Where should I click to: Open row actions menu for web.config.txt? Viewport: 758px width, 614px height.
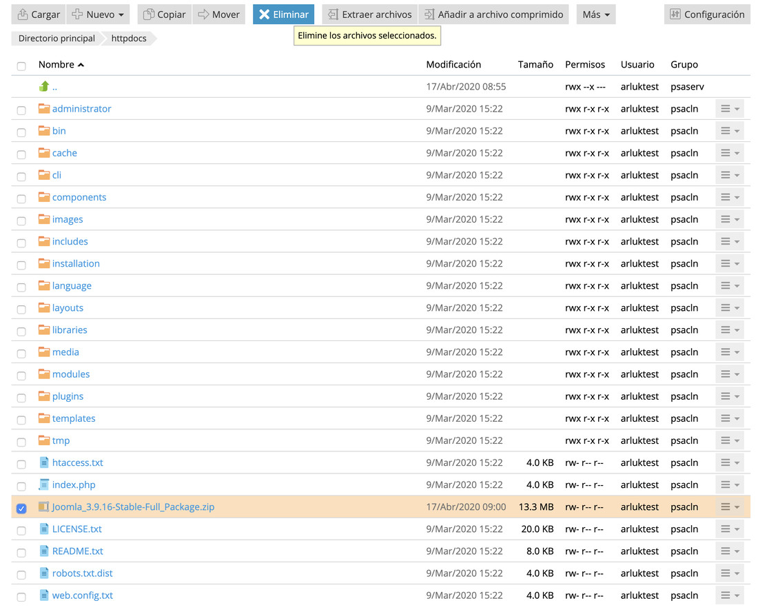pos(730,595)
